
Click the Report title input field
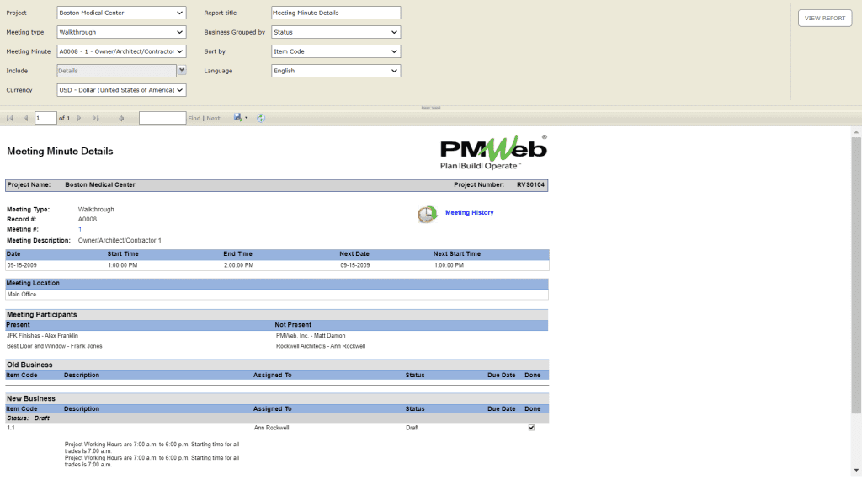click(x=336, y=13)
